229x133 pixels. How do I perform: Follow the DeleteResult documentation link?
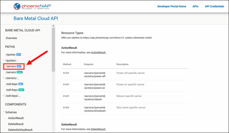click(x=98, y=129)
